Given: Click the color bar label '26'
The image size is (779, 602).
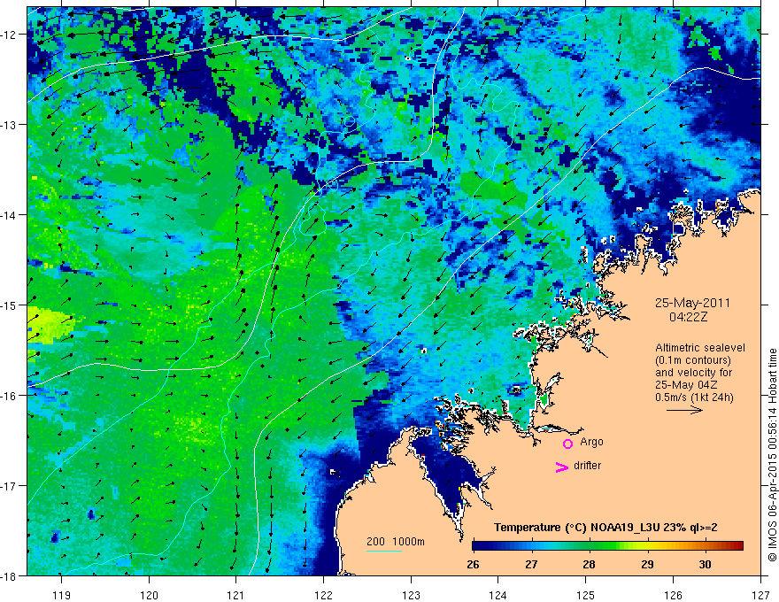Looking at the screenshot, I should click(x=473, y=564).
